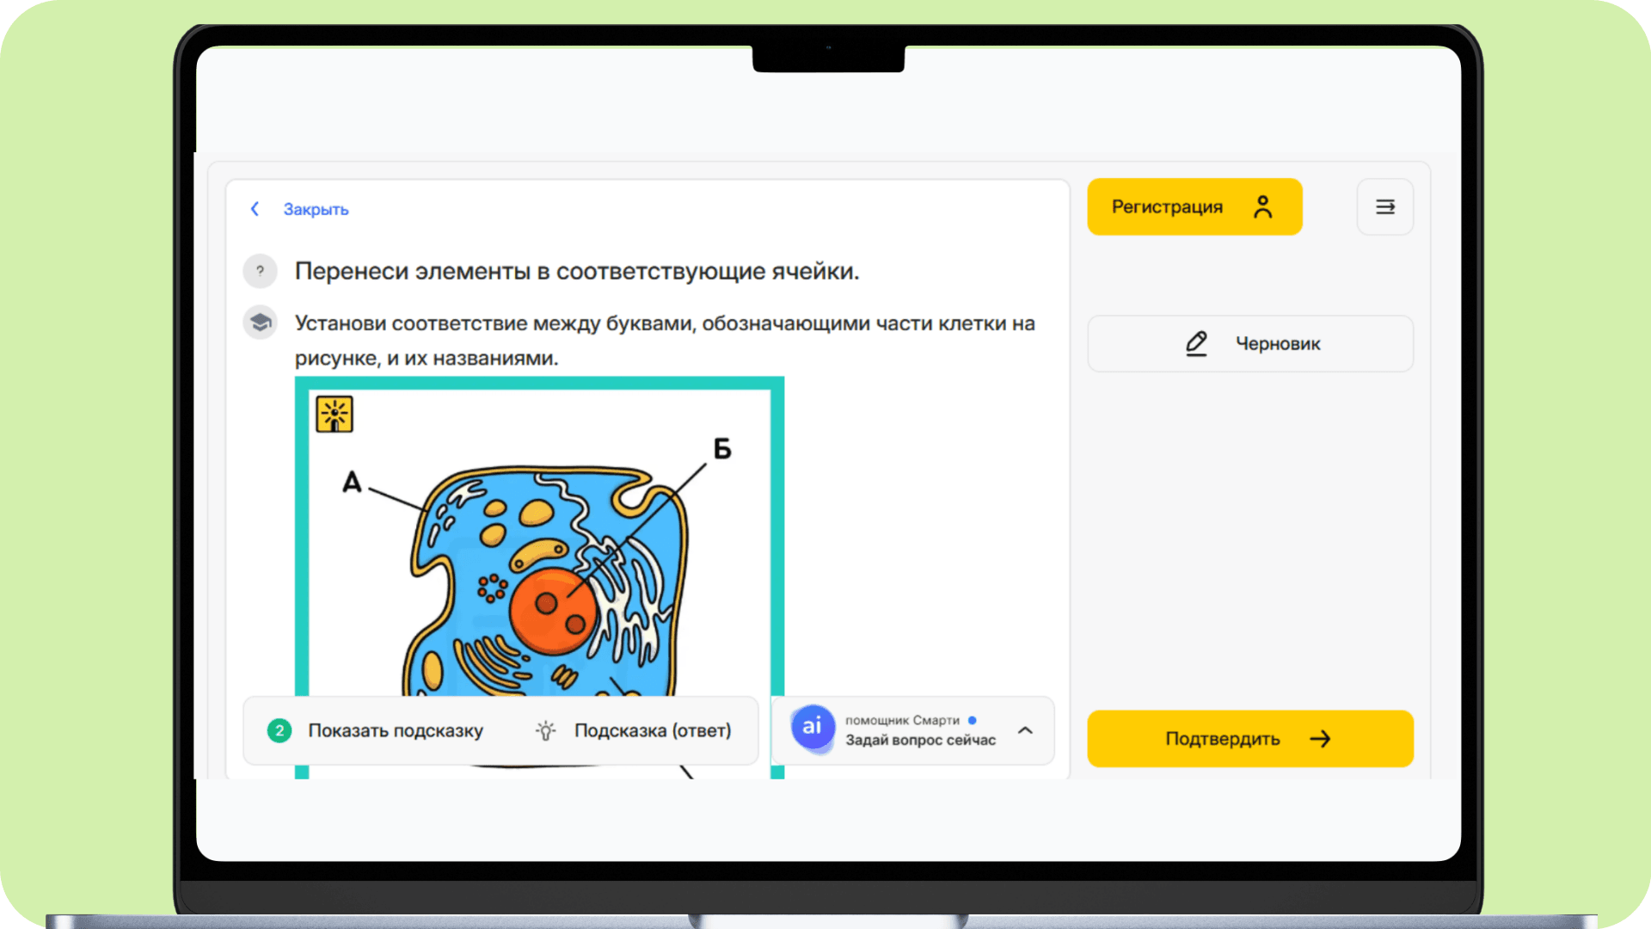Click the yellow lightbulb icon on cell image
This screenshot has height=929, width=1651.
(x=334, y=414)
